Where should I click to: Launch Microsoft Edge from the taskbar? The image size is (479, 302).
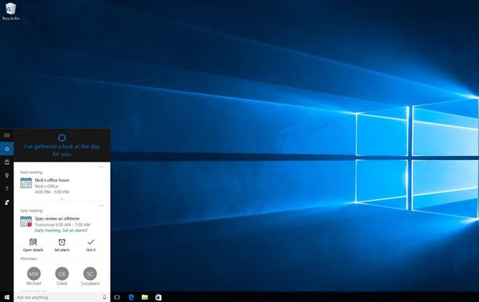click(131, 297)
